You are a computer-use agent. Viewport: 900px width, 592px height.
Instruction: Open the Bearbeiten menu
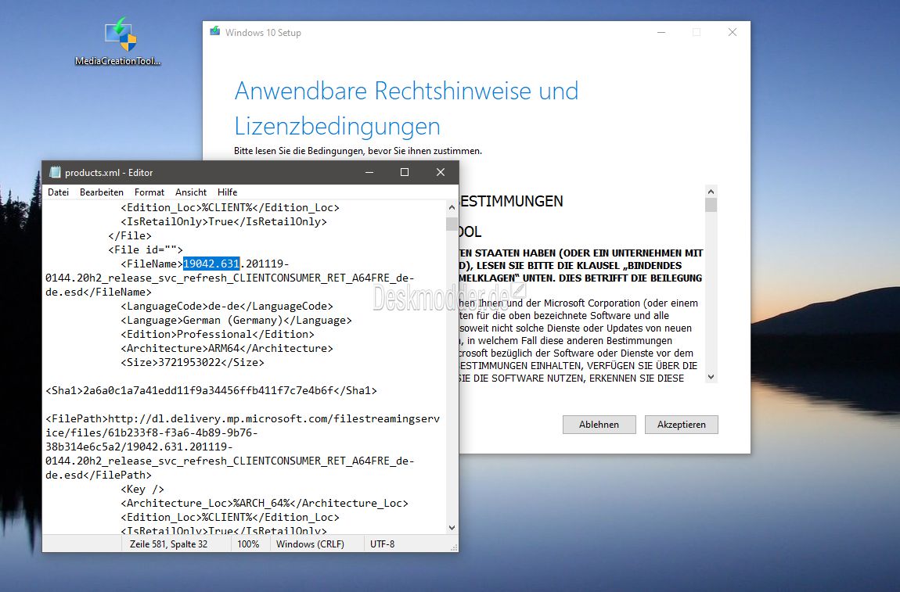point(102,192)
